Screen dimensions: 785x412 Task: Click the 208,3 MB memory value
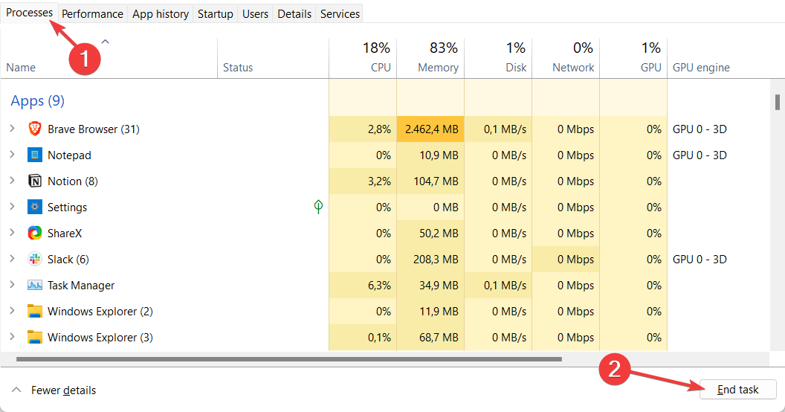point(436,260)
